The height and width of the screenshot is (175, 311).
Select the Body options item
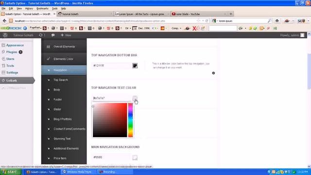tap(64, 89)
